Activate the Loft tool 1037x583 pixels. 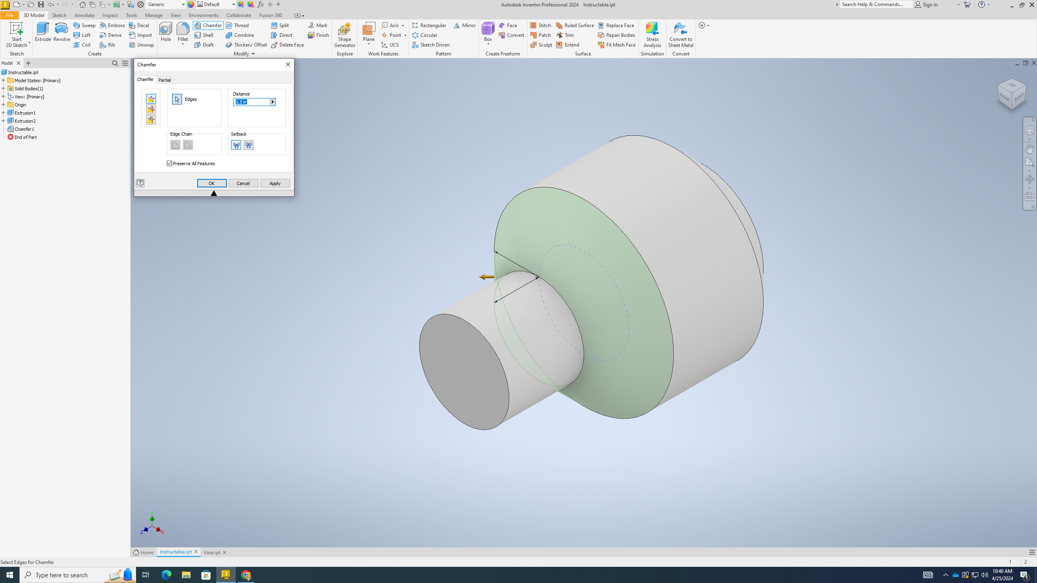tap(82, 35)
